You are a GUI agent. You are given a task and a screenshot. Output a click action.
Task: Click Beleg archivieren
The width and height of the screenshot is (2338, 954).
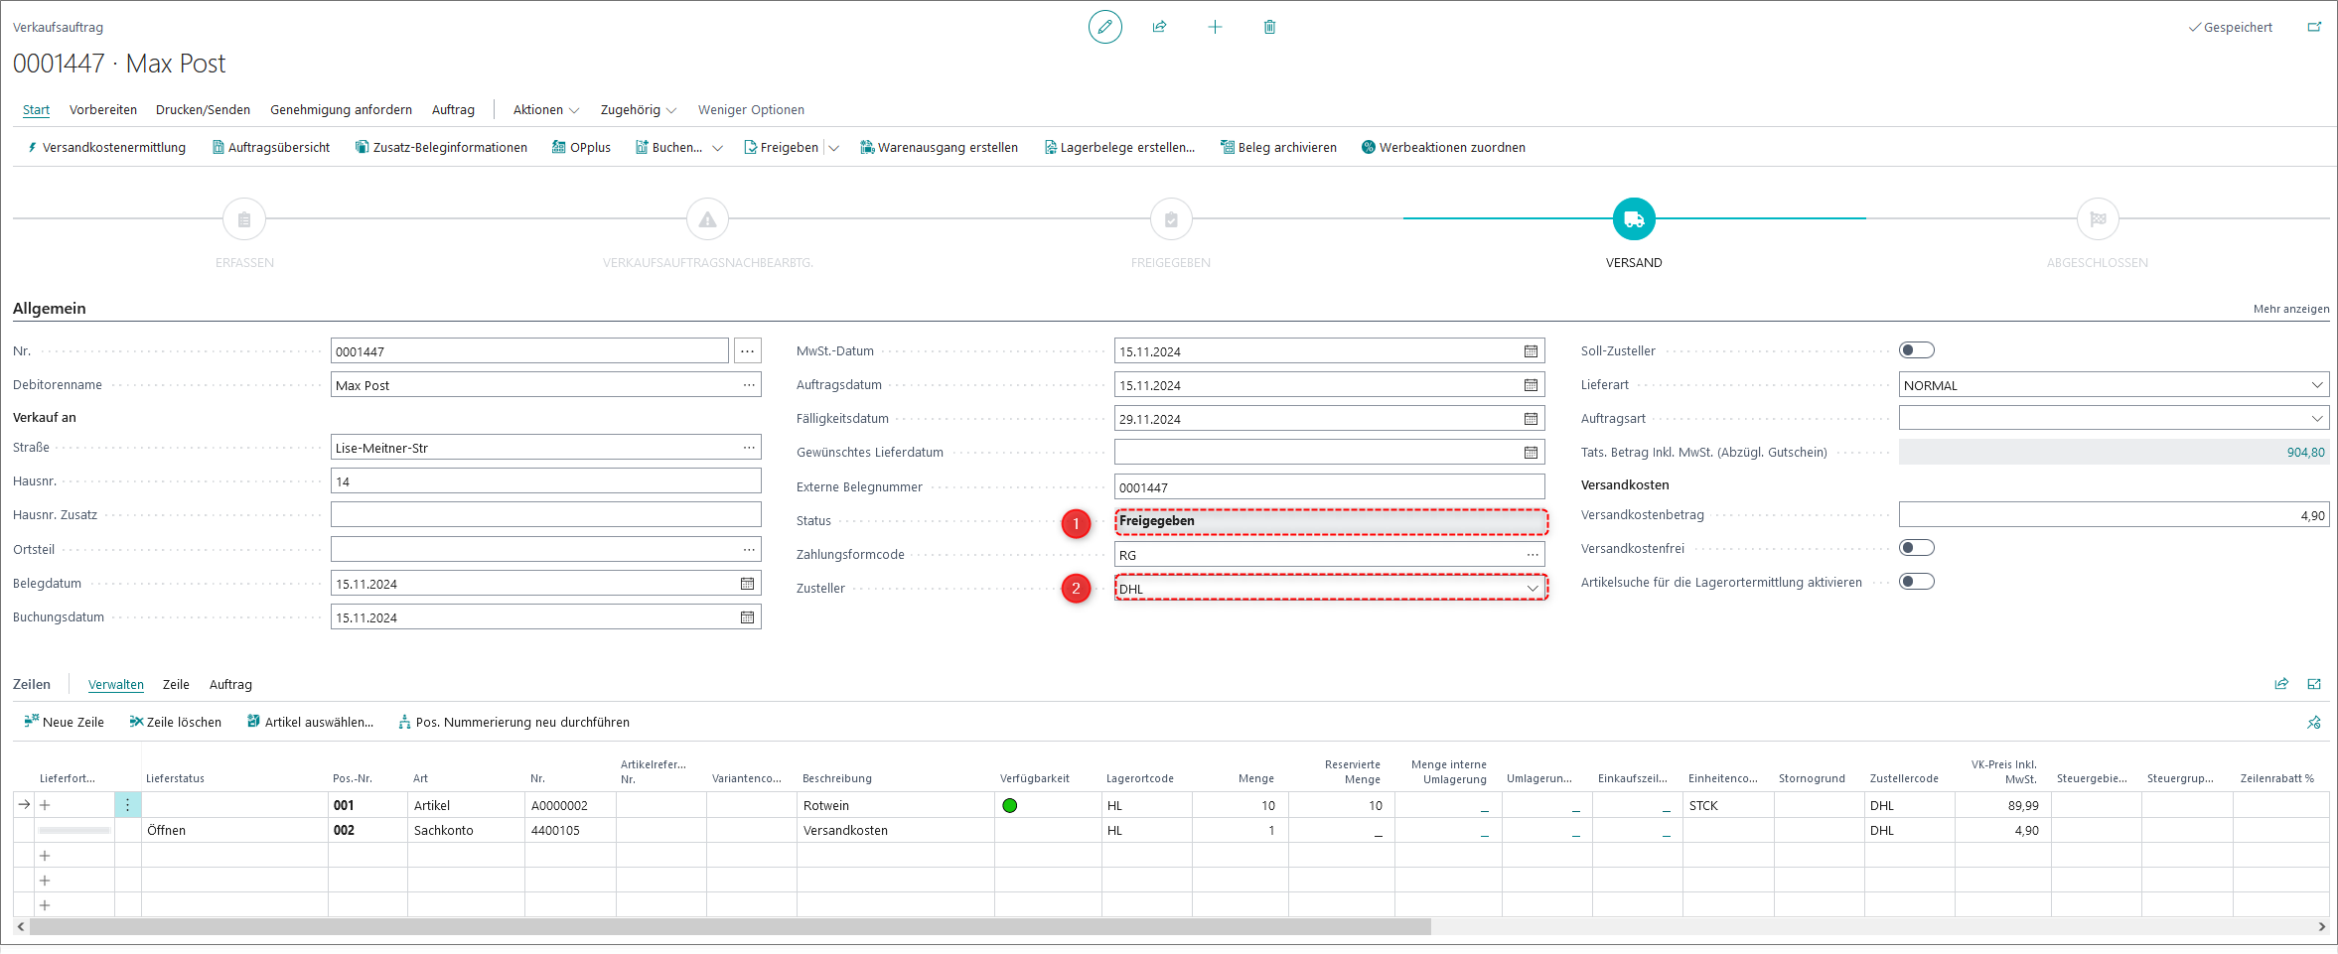pyautogui.click(x=1279, y=148)
